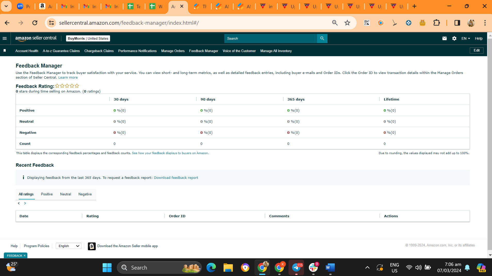Toggle the browser side panel icon

tap(457, 23)
